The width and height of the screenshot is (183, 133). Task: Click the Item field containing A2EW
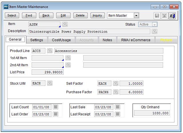tap(44, 24)
